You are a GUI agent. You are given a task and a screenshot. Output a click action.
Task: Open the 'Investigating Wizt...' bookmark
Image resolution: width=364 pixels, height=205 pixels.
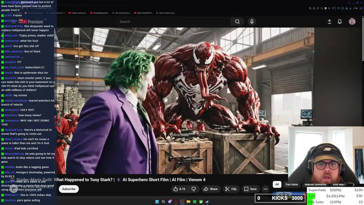(x=100, y=13)
